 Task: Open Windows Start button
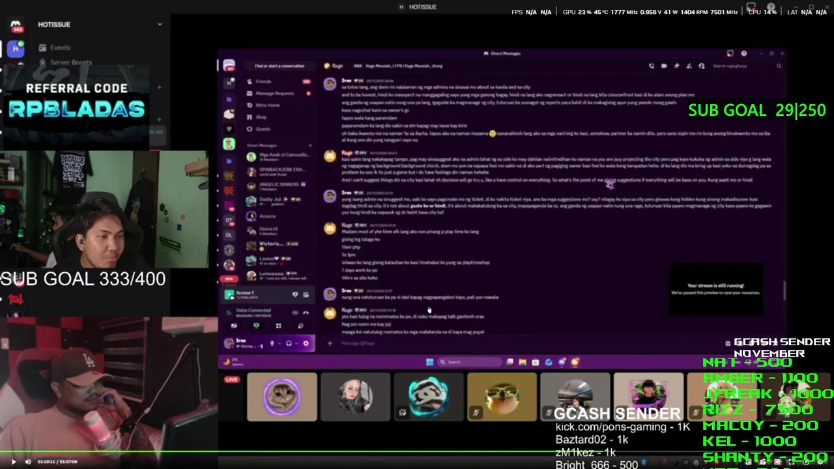click(429, 362)
